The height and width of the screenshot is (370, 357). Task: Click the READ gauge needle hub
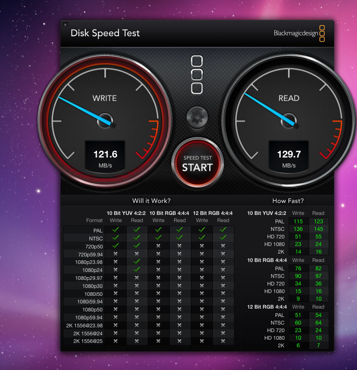tap(290, 121)
